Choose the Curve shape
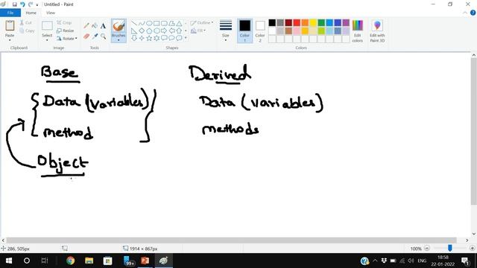 point(142,23)
